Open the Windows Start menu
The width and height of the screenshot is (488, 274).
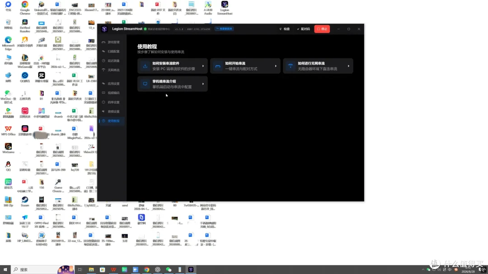click(5, 269)
